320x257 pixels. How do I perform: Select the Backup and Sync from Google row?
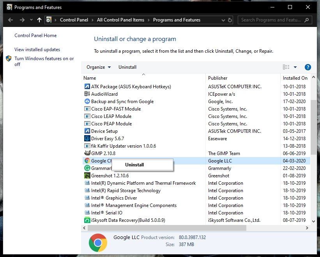[x=196, y=102]
